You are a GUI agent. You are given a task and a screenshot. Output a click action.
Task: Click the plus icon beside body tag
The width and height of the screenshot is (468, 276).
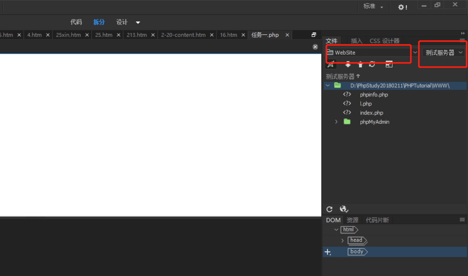(x=328, y=252)
